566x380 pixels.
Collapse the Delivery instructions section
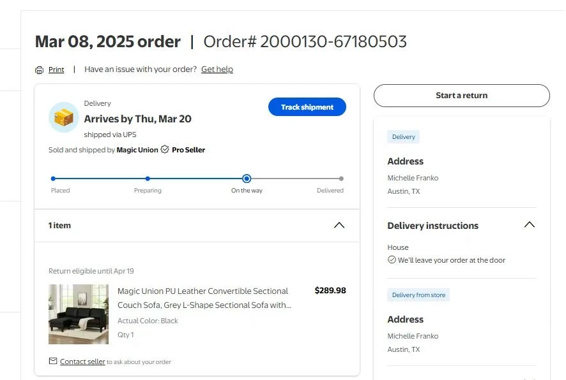coord(529,225)
